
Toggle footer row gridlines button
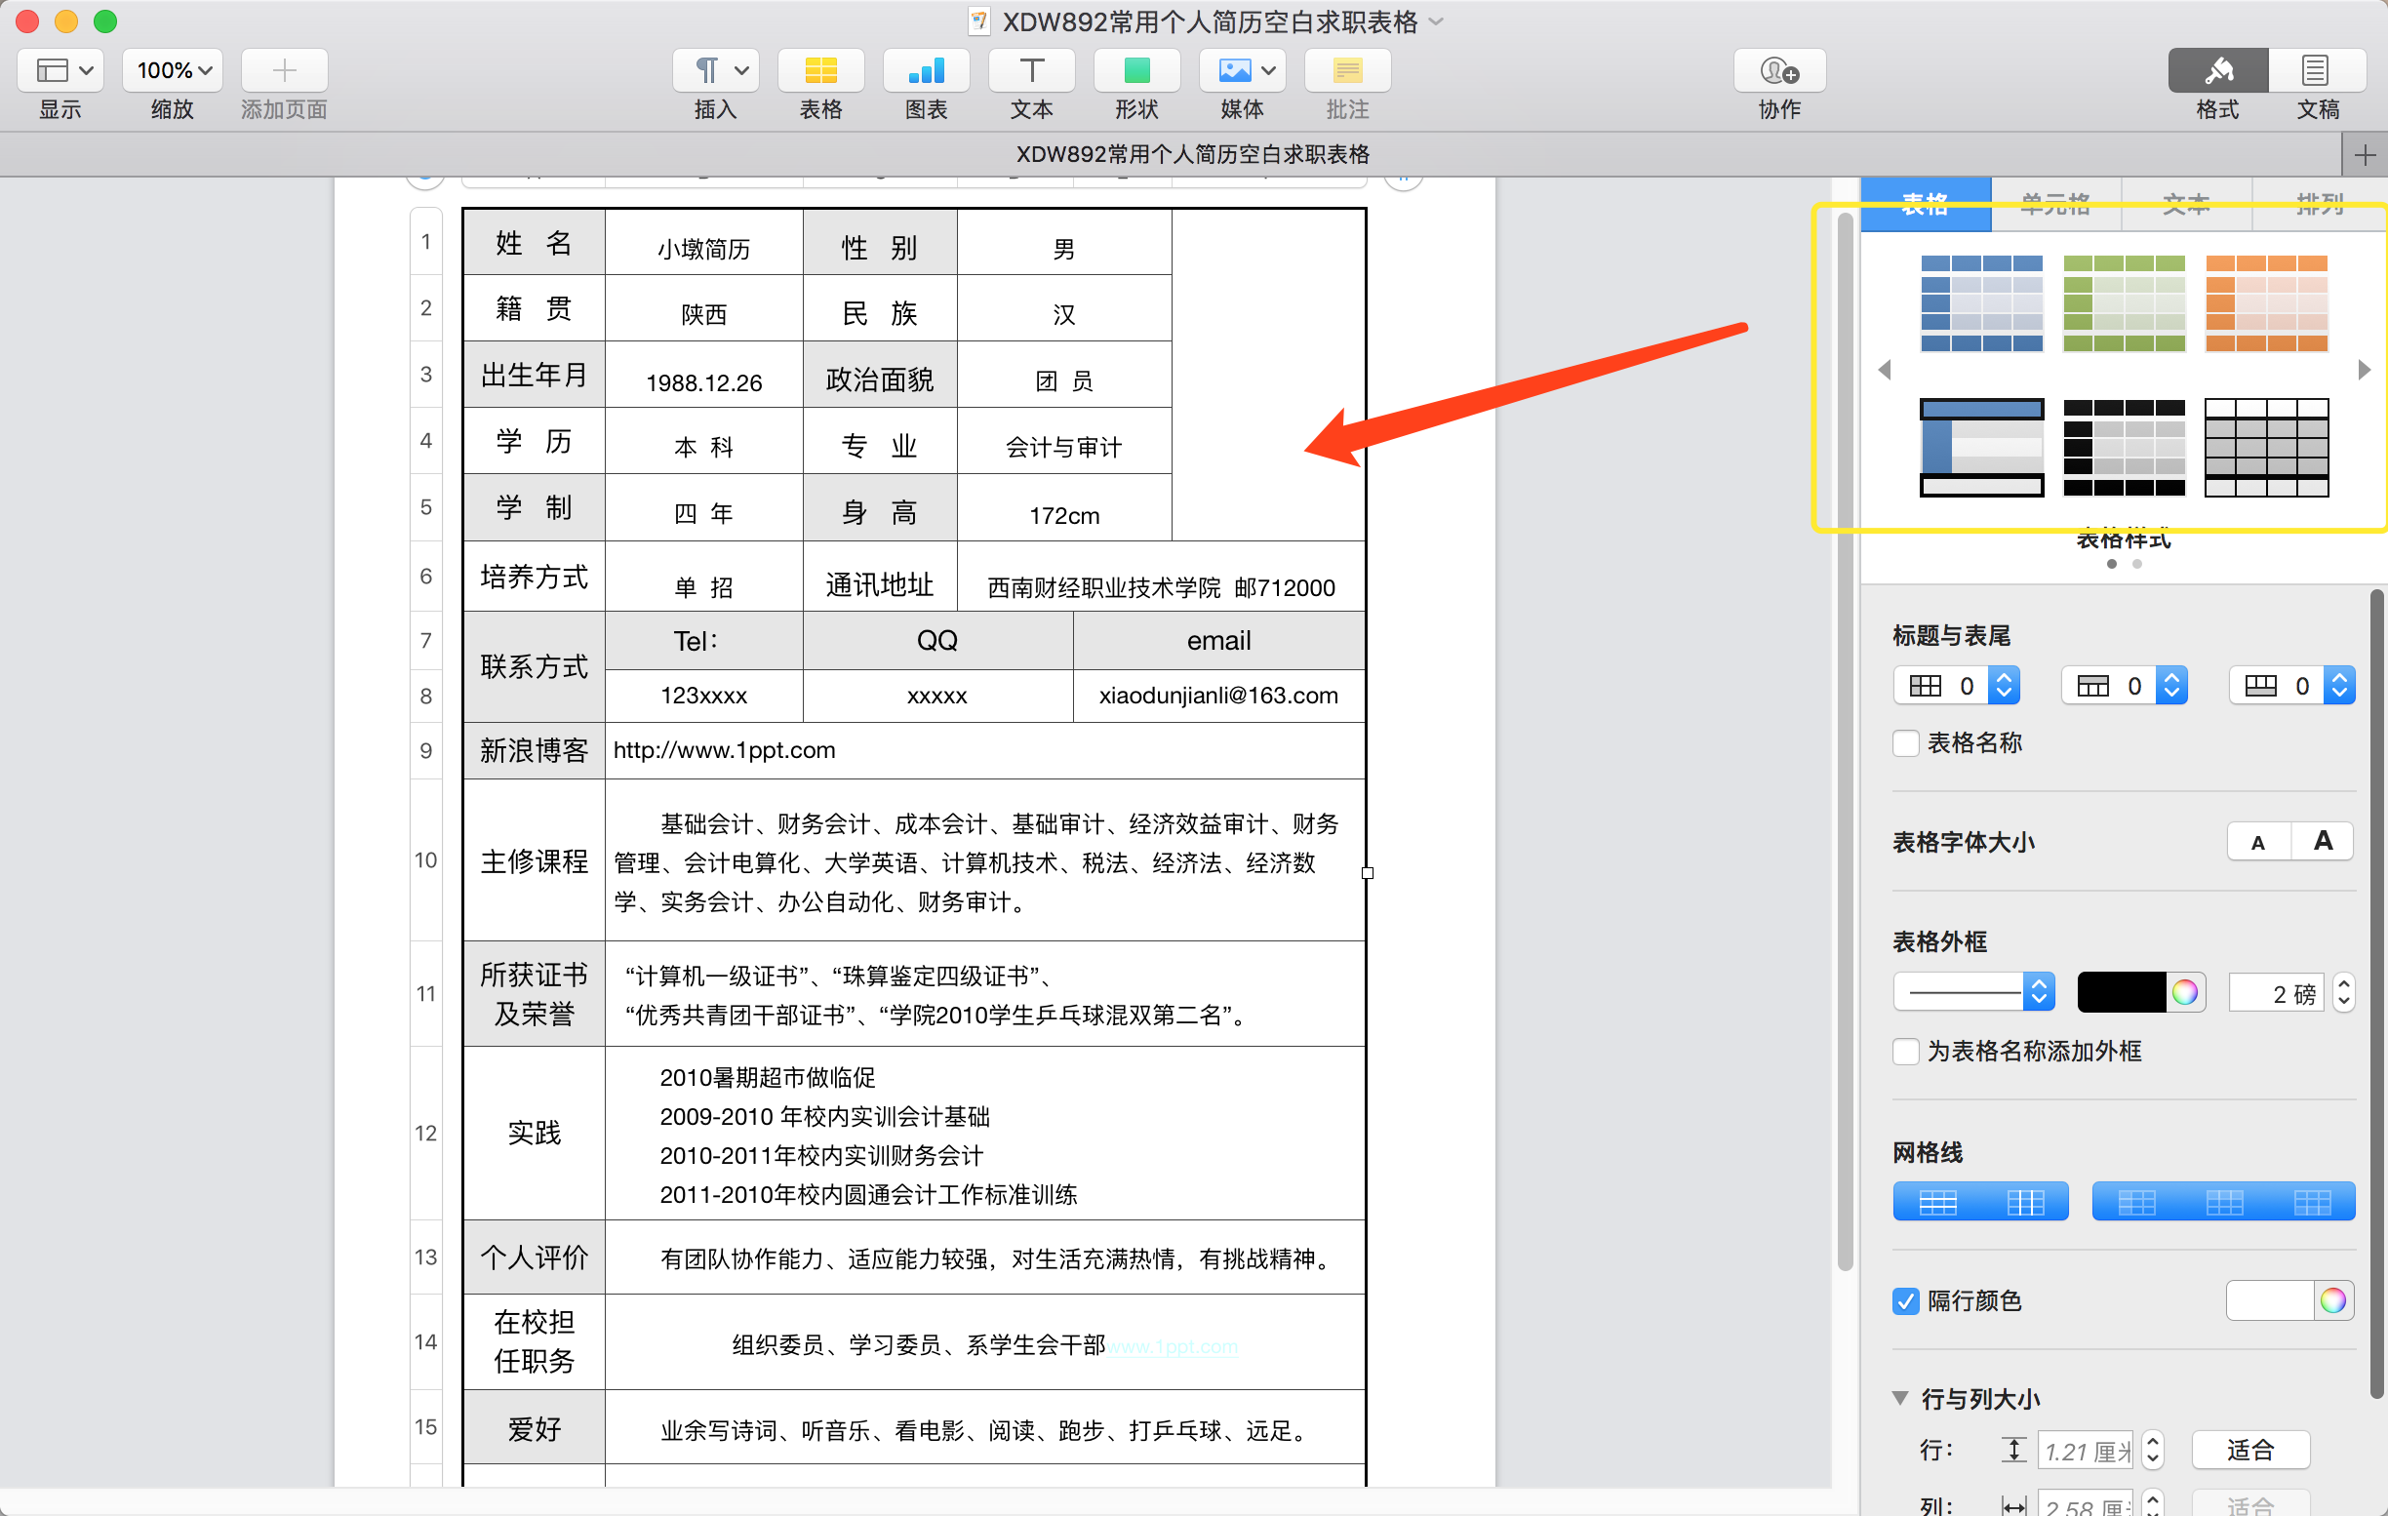coord(2312,1202)
